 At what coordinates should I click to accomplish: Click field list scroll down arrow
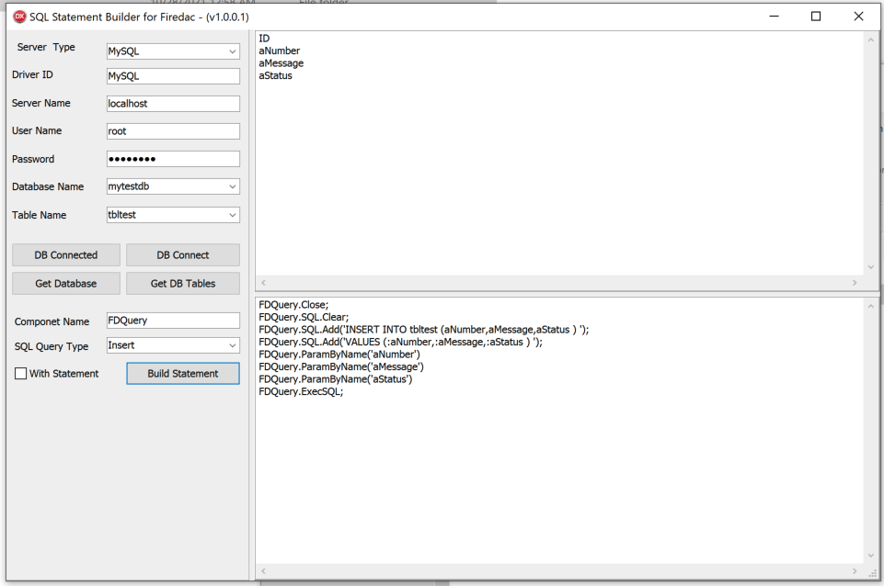tap(870, 267)
